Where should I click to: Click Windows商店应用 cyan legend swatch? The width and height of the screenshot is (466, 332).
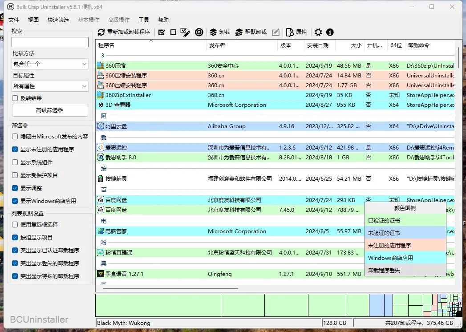pyautogui.click(x=405, y=258)
